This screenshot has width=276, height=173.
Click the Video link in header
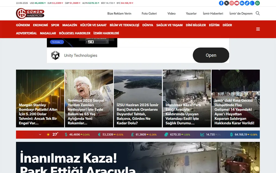(171, 14)
